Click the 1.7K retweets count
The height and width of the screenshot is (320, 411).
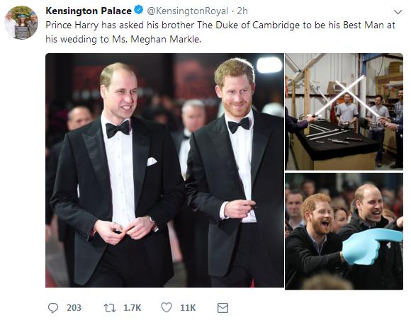click(x=132, y=308)
